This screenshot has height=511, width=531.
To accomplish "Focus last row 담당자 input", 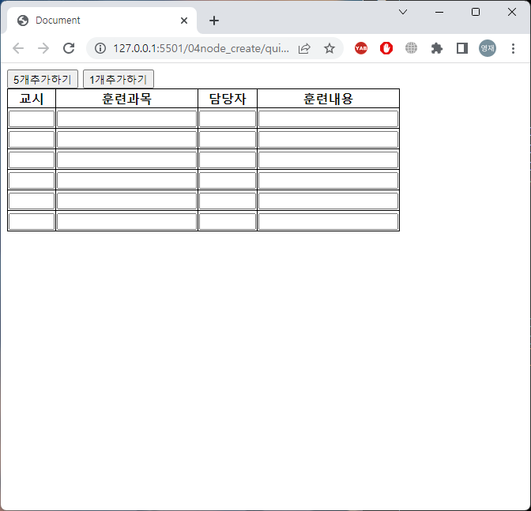I will pos(228,221).
